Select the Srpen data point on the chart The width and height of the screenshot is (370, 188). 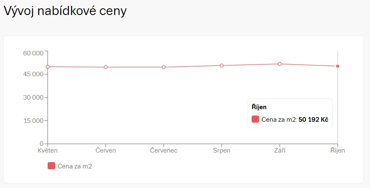(222, 65)
